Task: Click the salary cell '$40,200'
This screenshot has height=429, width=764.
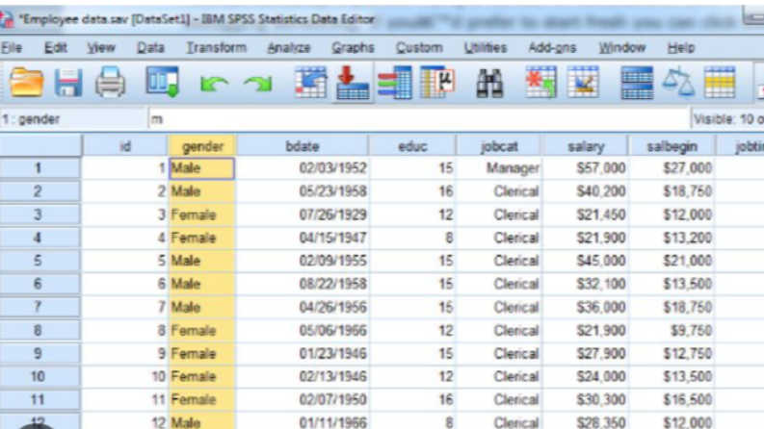Action: tap(586, 191)
